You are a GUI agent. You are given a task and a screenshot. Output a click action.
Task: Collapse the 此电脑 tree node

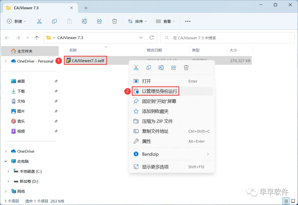click(6, 161)
